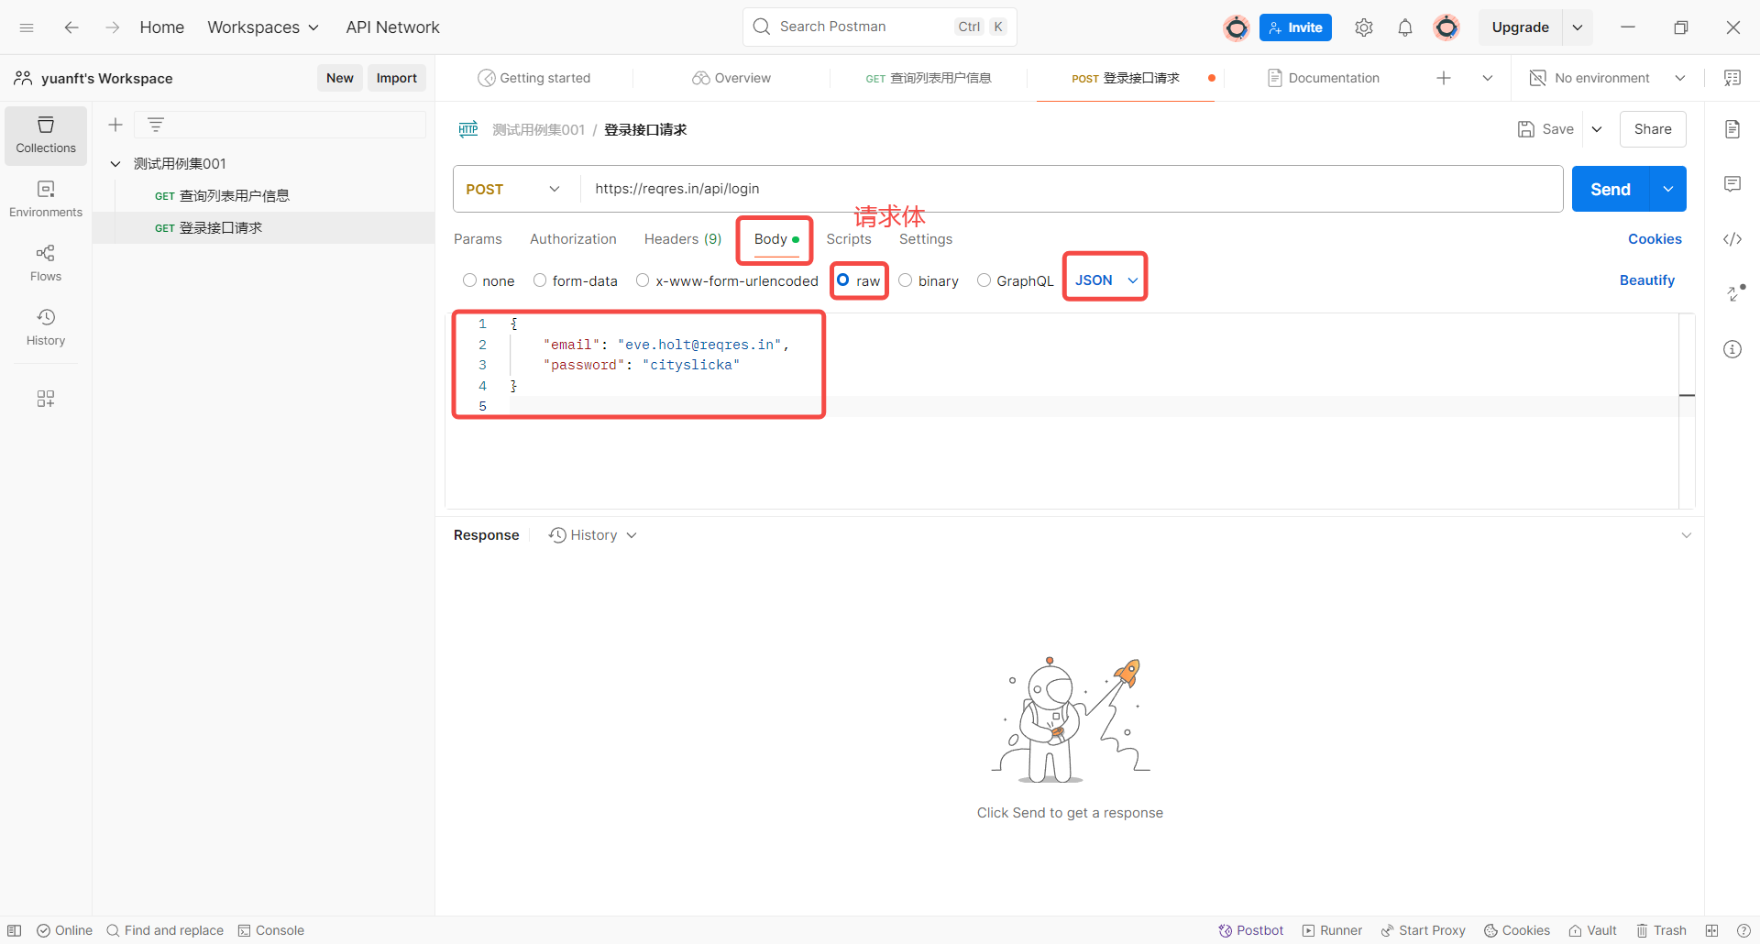Toggle sidebar visibility icon in status bar
Viewport: 1760px width, 944px height.
(x=15, y=930)
